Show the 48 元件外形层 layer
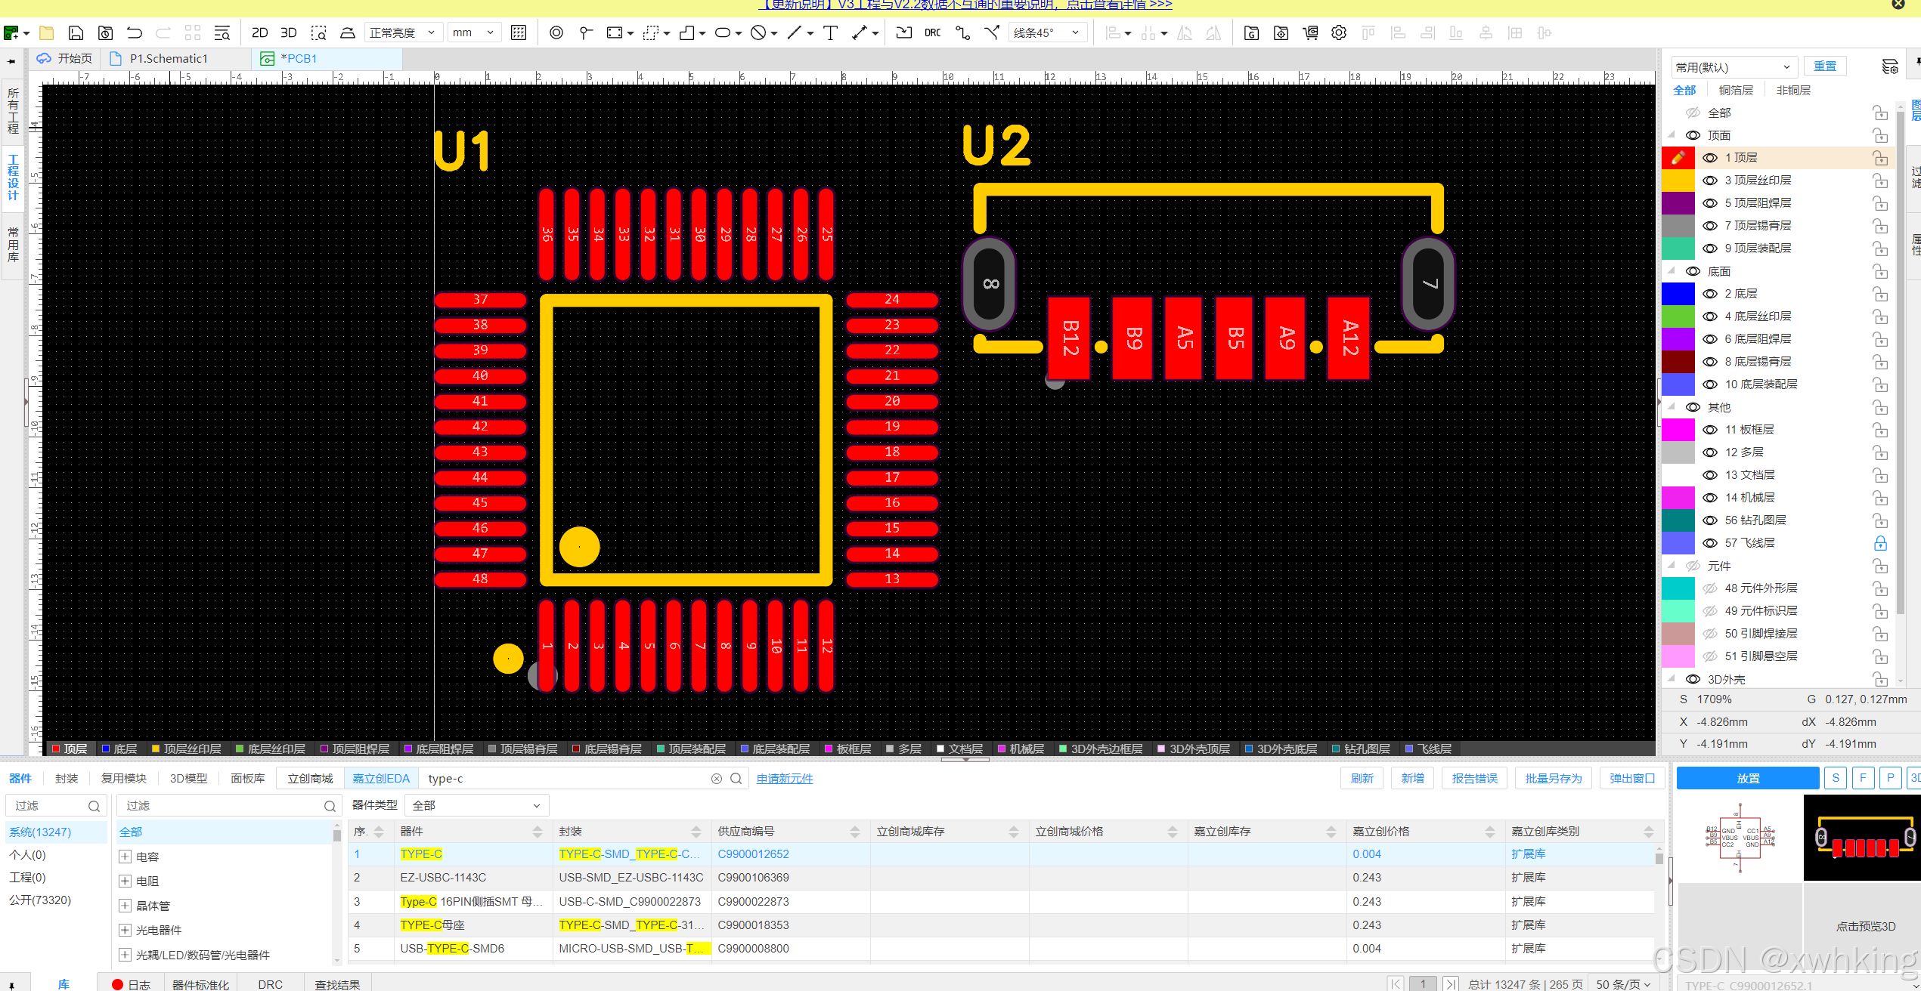This screenshot has width=1921, height=991. pos(1709,588)
